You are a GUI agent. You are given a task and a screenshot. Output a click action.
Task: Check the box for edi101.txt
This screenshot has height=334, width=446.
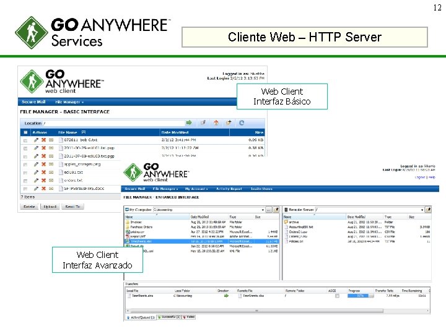click(x=25, y=173)
